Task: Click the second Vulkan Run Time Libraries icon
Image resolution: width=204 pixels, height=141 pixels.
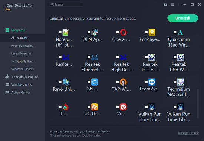Action: [x=181, y=107]
